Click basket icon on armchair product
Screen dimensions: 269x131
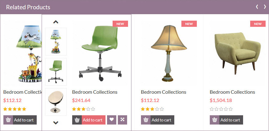(x=214, y=120)
